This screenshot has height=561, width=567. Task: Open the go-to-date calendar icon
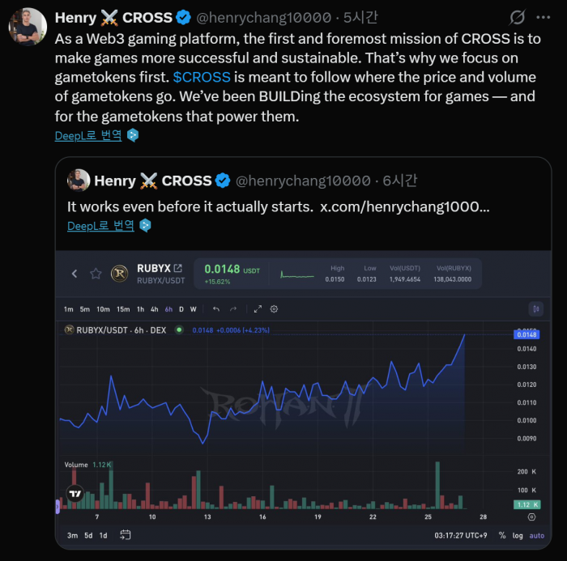tap(126, 535)
